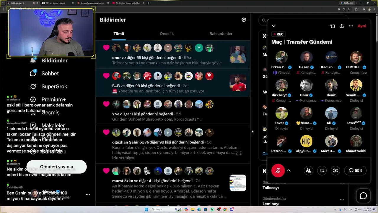The width and height of the screenshot is (378, 213).
Task: Open Sohbet in the left sidebar
Action: click(44, 73)
